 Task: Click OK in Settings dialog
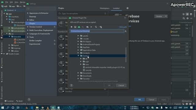pyautogui.click(x=139, y=100)
